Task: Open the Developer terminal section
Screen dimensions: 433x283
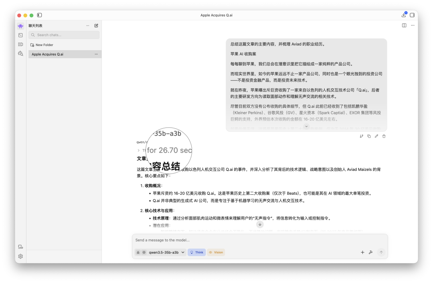Action: [x=20, y=35]
